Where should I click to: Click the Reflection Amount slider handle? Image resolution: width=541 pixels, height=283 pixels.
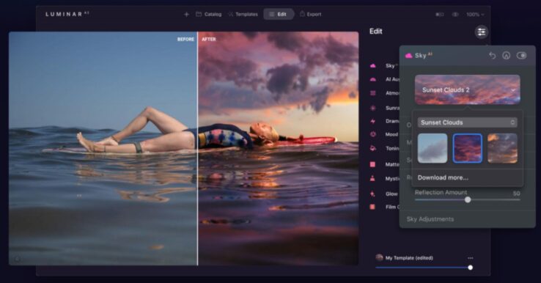[468, 199]
